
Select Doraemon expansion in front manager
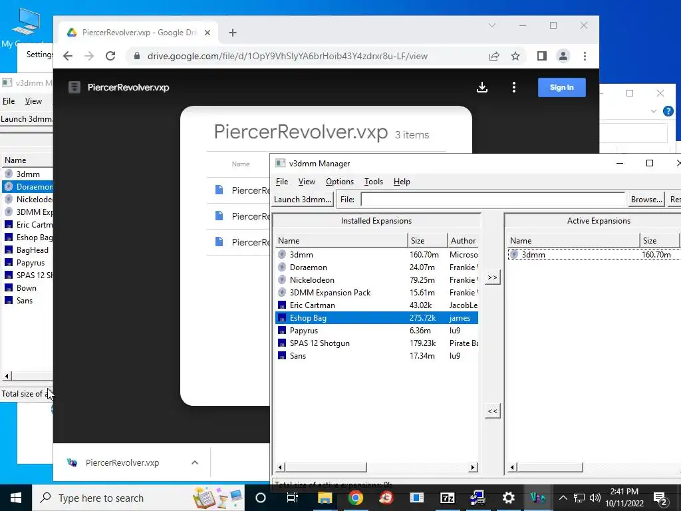tap(377, 267)
